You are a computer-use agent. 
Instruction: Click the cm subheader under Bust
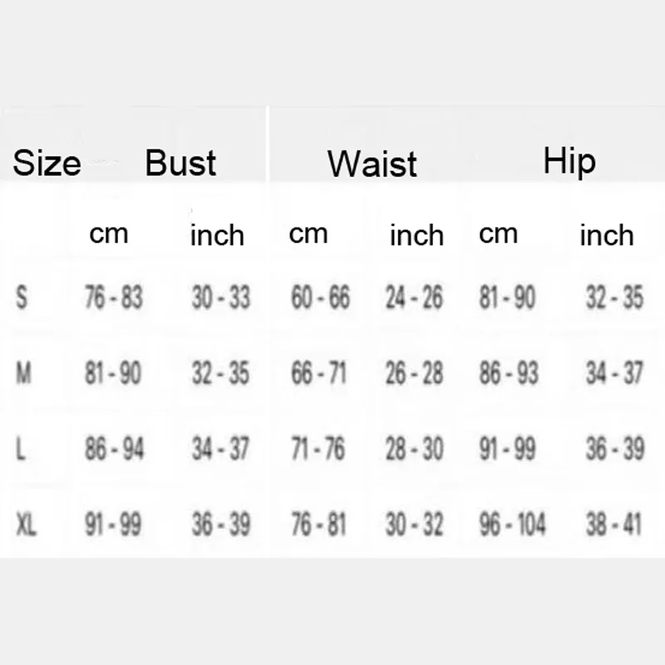pyautogui.click(x=109, y=234)
